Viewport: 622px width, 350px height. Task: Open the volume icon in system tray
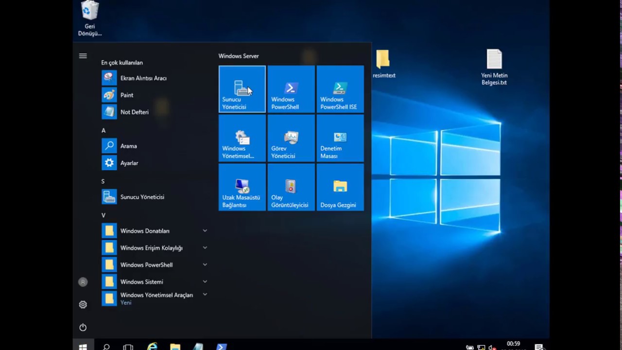click(492, 348)
